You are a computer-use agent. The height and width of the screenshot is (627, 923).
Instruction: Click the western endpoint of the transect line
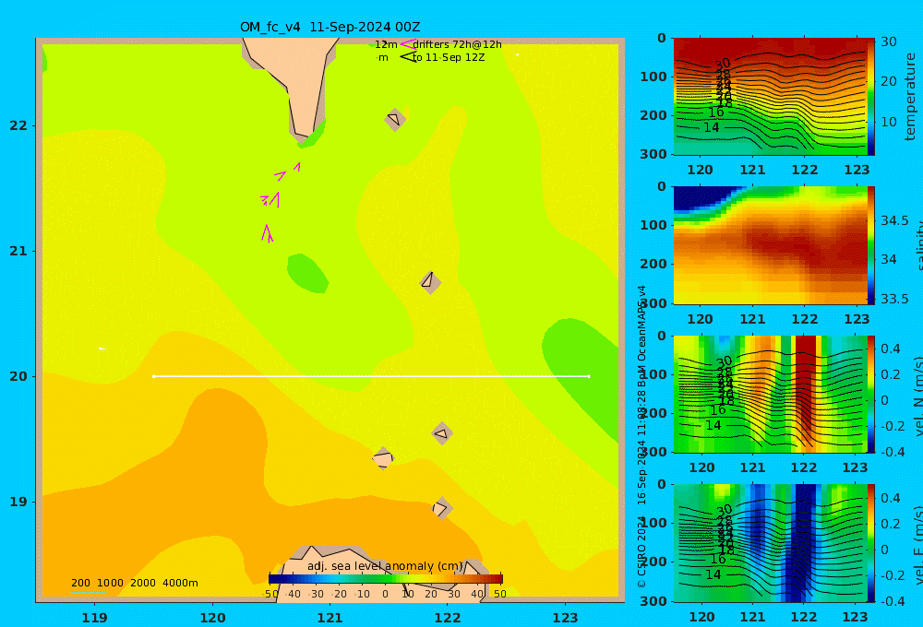coord(153,376)
